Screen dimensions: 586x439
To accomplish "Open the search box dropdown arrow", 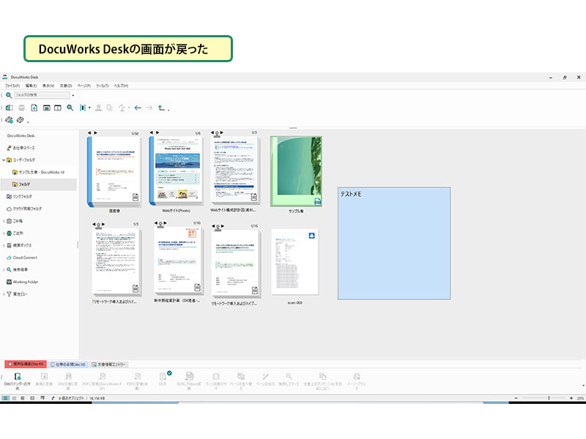I will pyautogui.click(x=73, y=95).
